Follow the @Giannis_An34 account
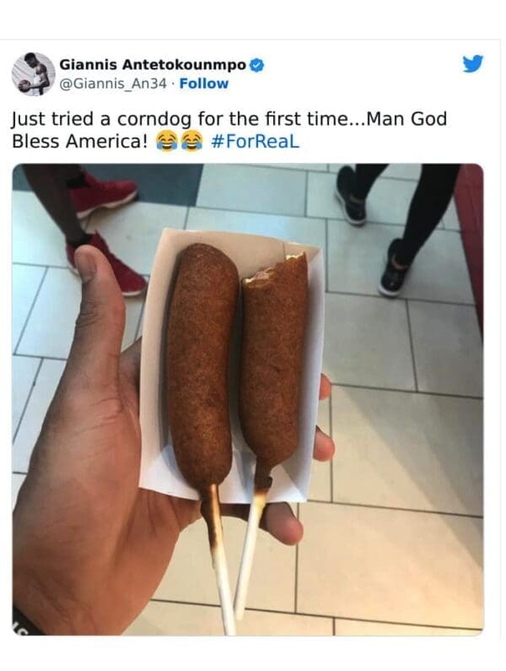The width and height of the screenshot is (506, 671). [204, 84]
